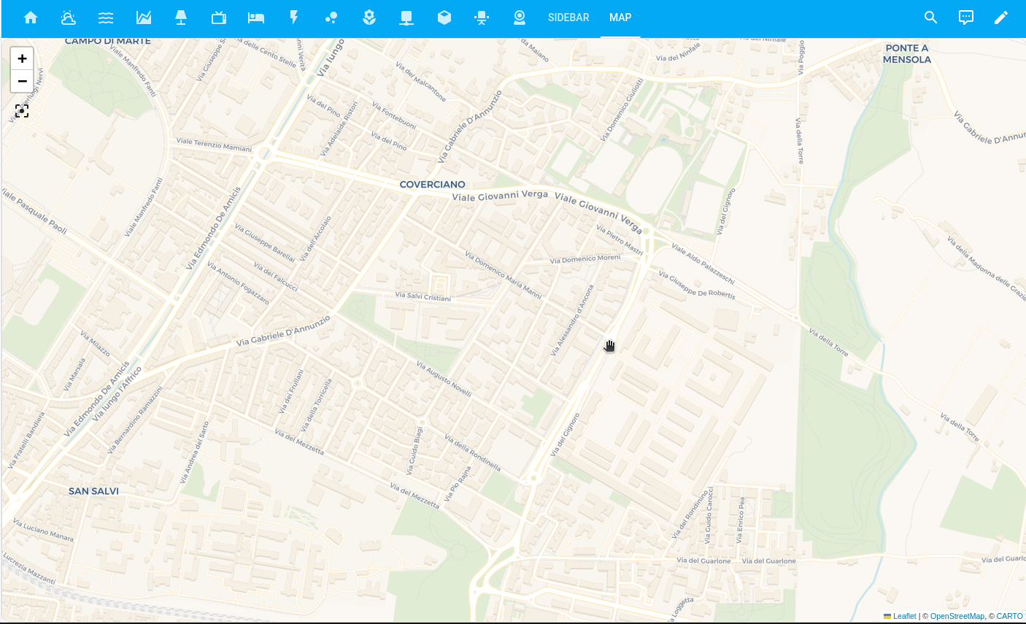Image resolution: width=1026 pixels, height=624 pixels.
Task: Click the chat message icon
Action: tap(965, 17)
